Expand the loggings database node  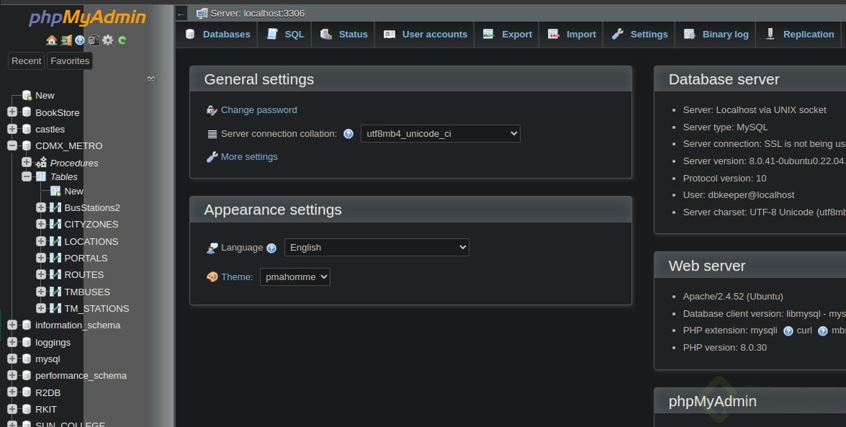(x=12, y=342)
